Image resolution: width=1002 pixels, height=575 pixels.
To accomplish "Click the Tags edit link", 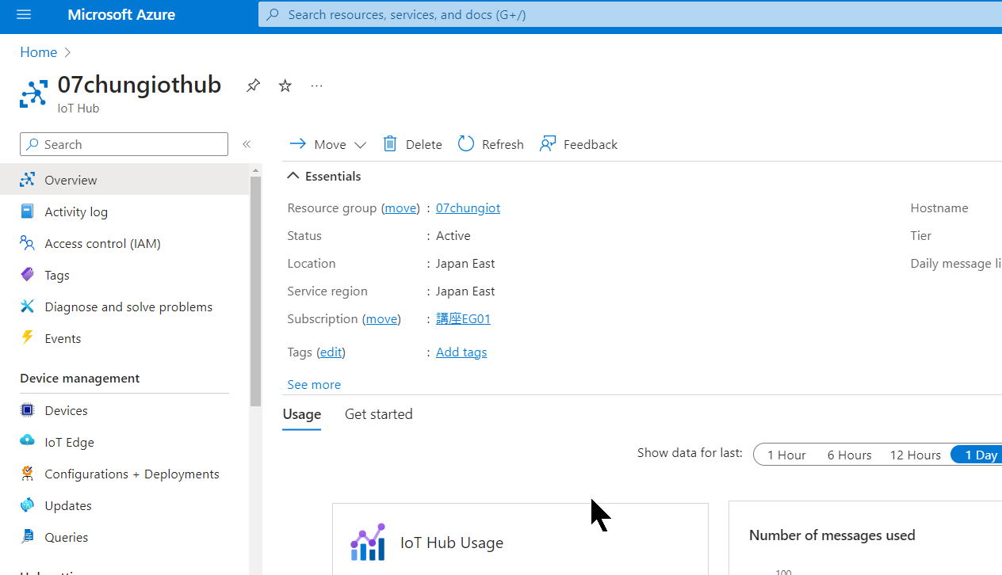I will point(332,352).
